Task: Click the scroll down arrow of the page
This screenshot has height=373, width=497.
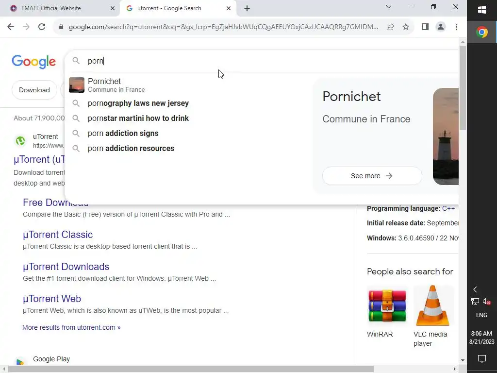Action: coord(463,360)
